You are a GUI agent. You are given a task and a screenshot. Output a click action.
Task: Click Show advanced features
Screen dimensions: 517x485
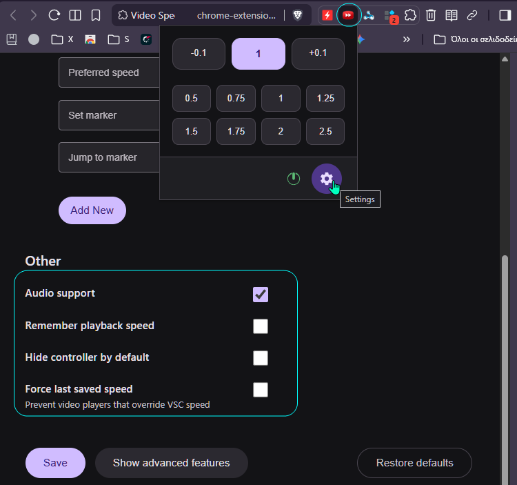click(x=172, y=463)
